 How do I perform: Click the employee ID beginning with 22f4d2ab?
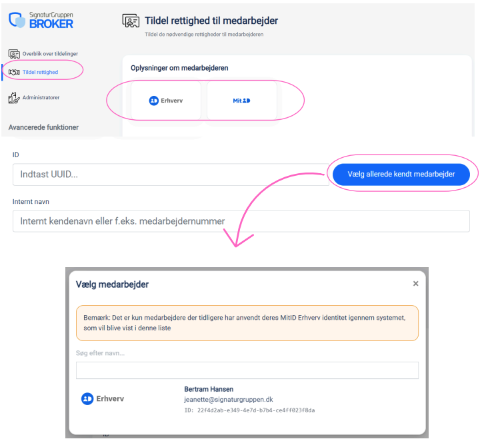249,410
